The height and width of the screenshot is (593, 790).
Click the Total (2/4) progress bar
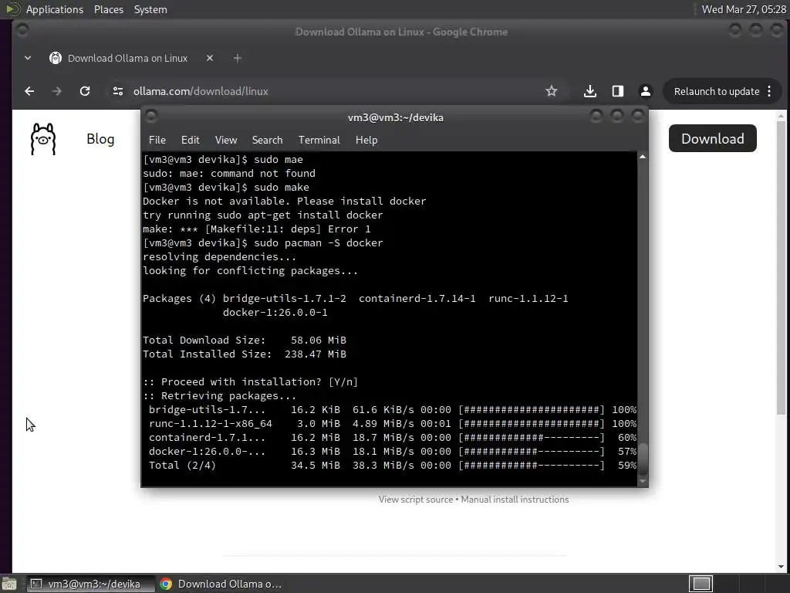click(532, 466)
